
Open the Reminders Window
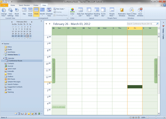coord(122,12)
